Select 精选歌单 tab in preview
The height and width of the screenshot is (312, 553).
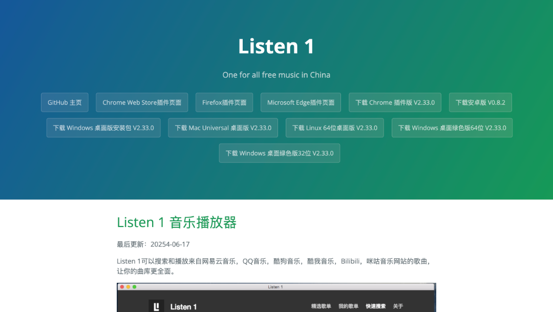(321, 306)
